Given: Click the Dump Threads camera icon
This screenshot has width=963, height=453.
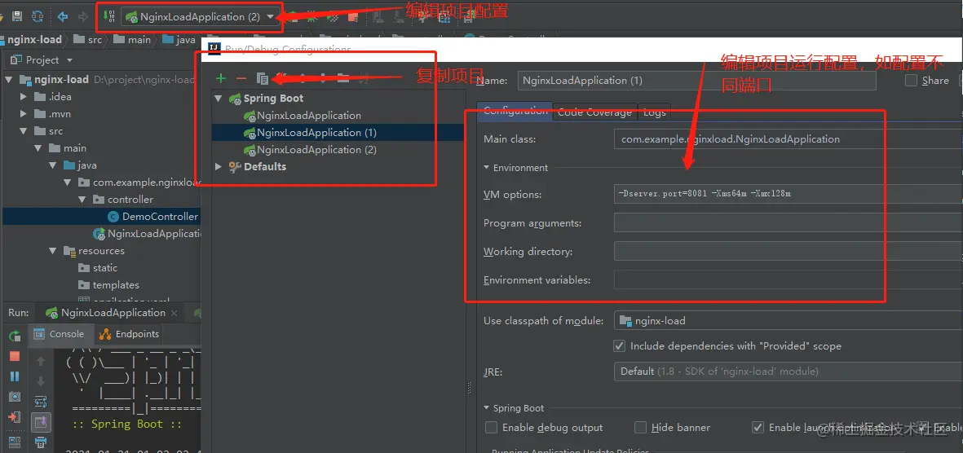Looking at the screenshot, I should pos(15,397).
